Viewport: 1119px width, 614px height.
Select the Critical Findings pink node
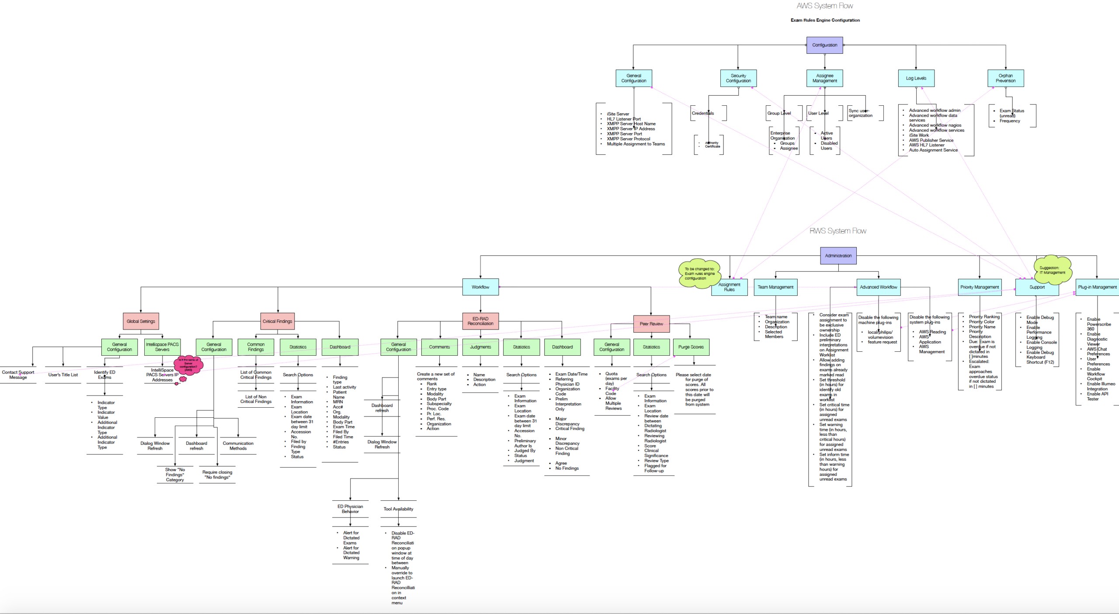click(277, 321)
